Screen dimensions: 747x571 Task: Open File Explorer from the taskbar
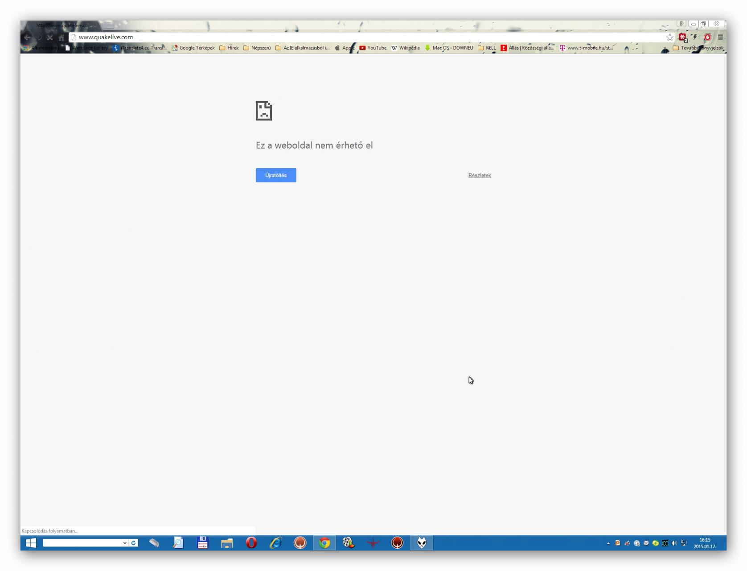click(227, 543)
